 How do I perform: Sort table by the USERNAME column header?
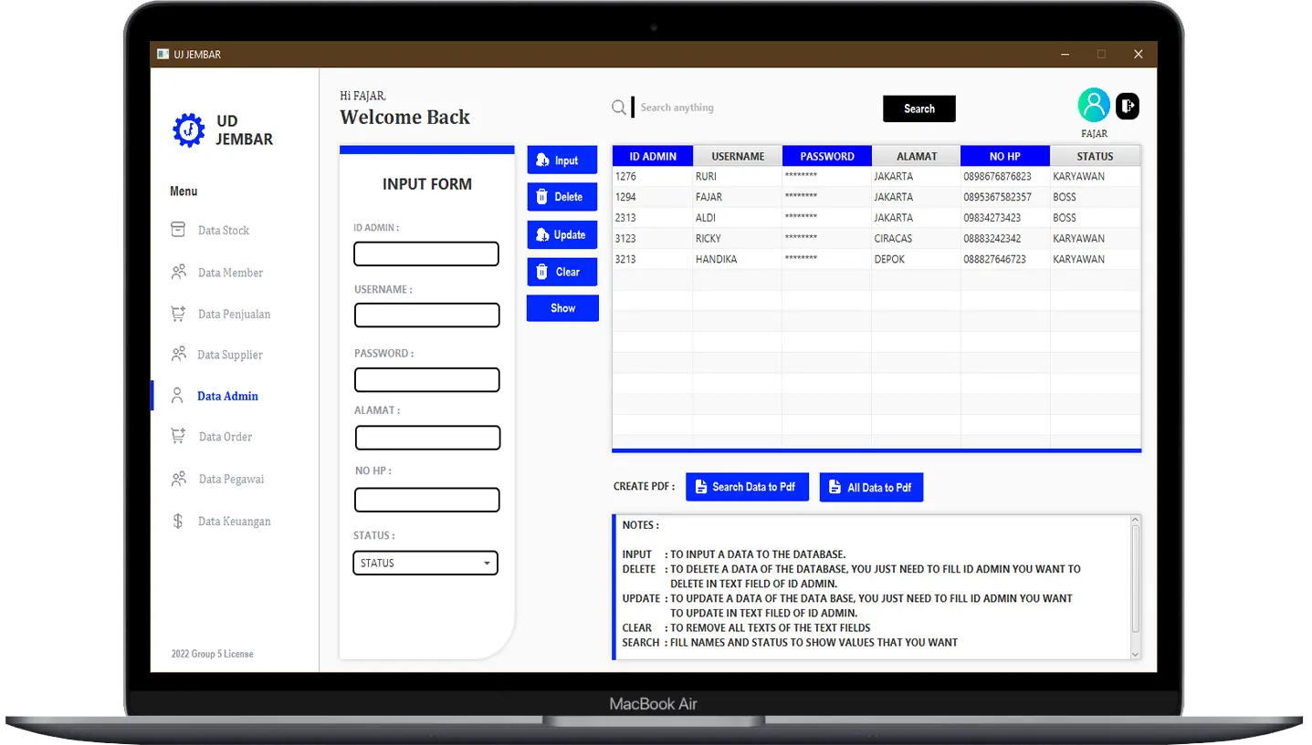pos(738,156)
